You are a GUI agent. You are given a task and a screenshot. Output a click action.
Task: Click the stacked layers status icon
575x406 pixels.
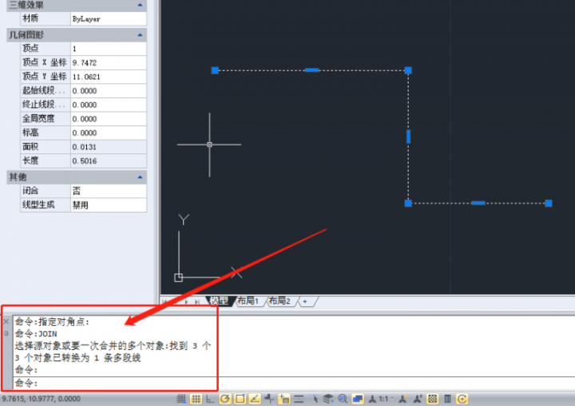[328, 399]
